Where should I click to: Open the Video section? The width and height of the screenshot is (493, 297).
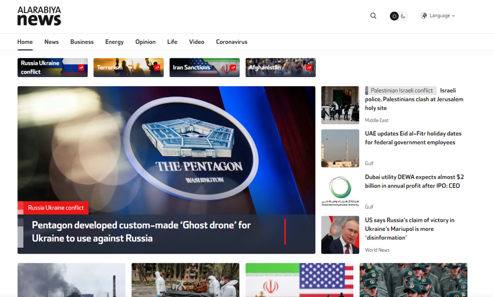coord(197,42)
